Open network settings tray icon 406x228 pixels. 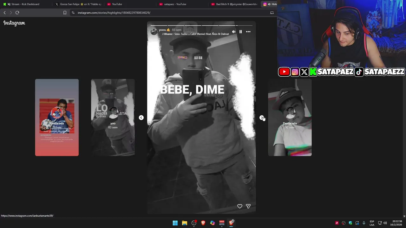pyautogui.click(x=380, y=223)
